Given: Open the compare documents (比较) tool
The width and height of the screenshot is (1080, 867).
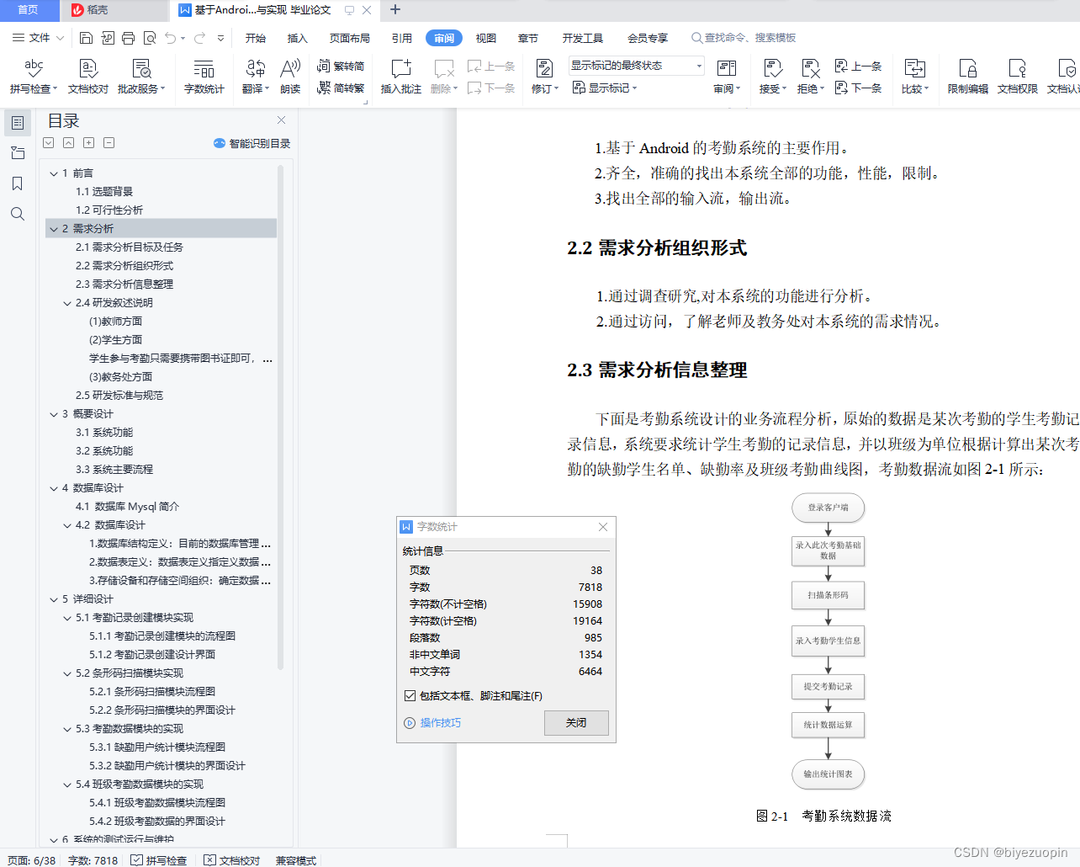Looking at the screenshot, I should pos(915,76).
